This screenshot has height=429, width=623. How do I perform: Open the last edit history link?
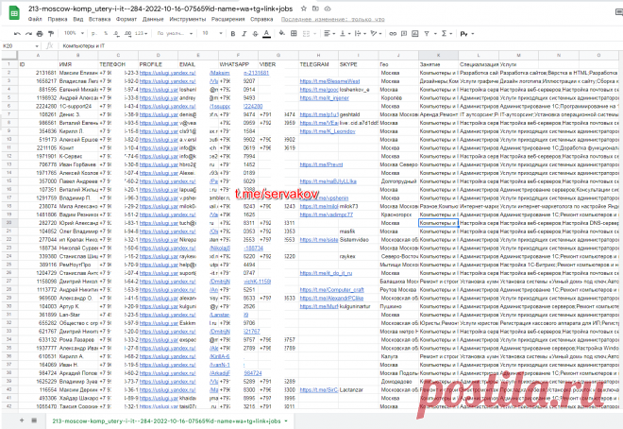pos(333,19)
